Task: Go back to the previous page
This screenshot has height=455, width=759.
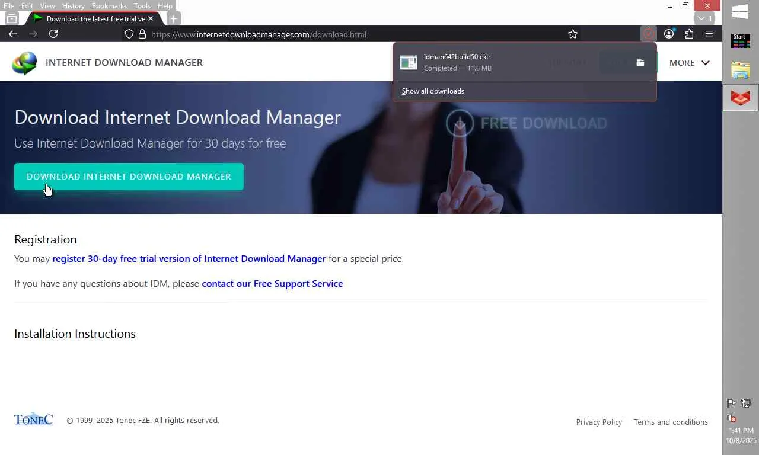Action: 13,34
